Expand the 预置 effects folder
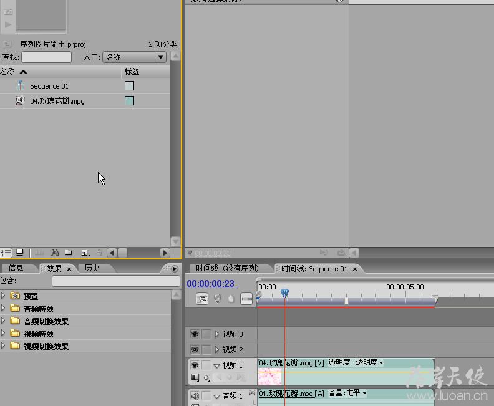The height and width of the screenshot is (406, 494). coord(3,296)
